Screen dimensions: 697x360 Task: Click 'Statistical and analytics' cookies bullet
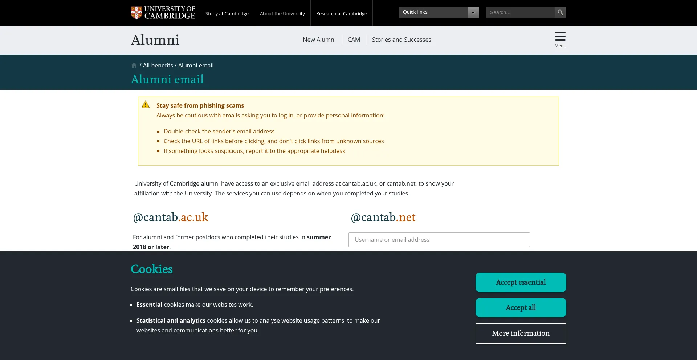tap(258, 326)
